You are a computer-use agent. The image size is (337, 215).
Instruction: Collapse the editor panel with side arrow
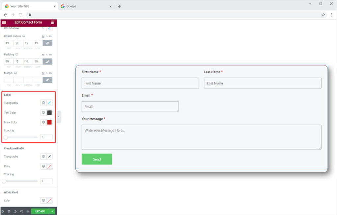pyautogui.click(x=59, y=117)
